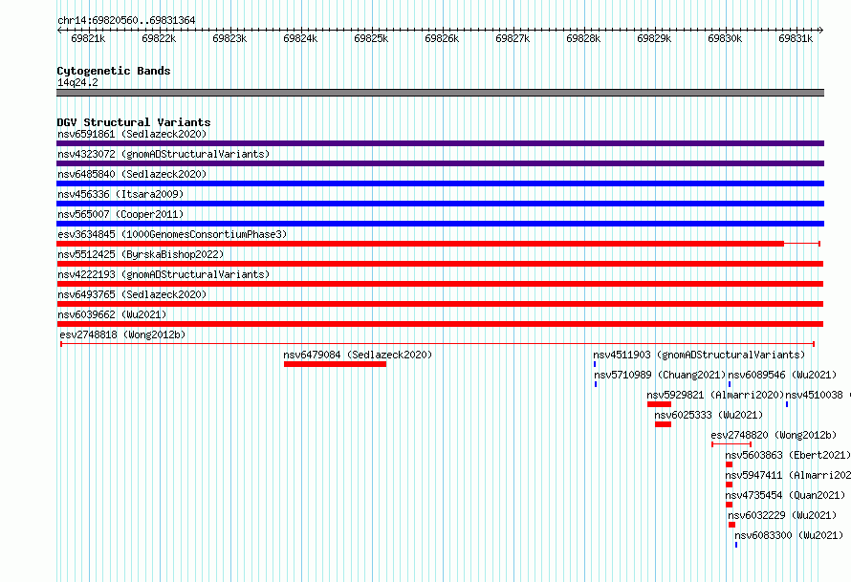
Task: Click the DGV Structural Variants track title
Action: [x=134, y=122]
